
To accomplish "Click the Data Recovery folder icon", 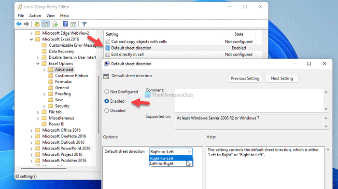I will pos(44,51).
